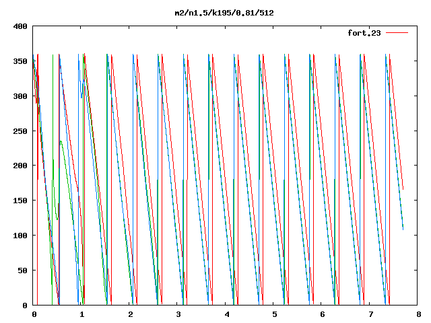The height and width of the screenshot is (323, 431).
Task: Click the y-axis label 400
Action: click(20, 26)
